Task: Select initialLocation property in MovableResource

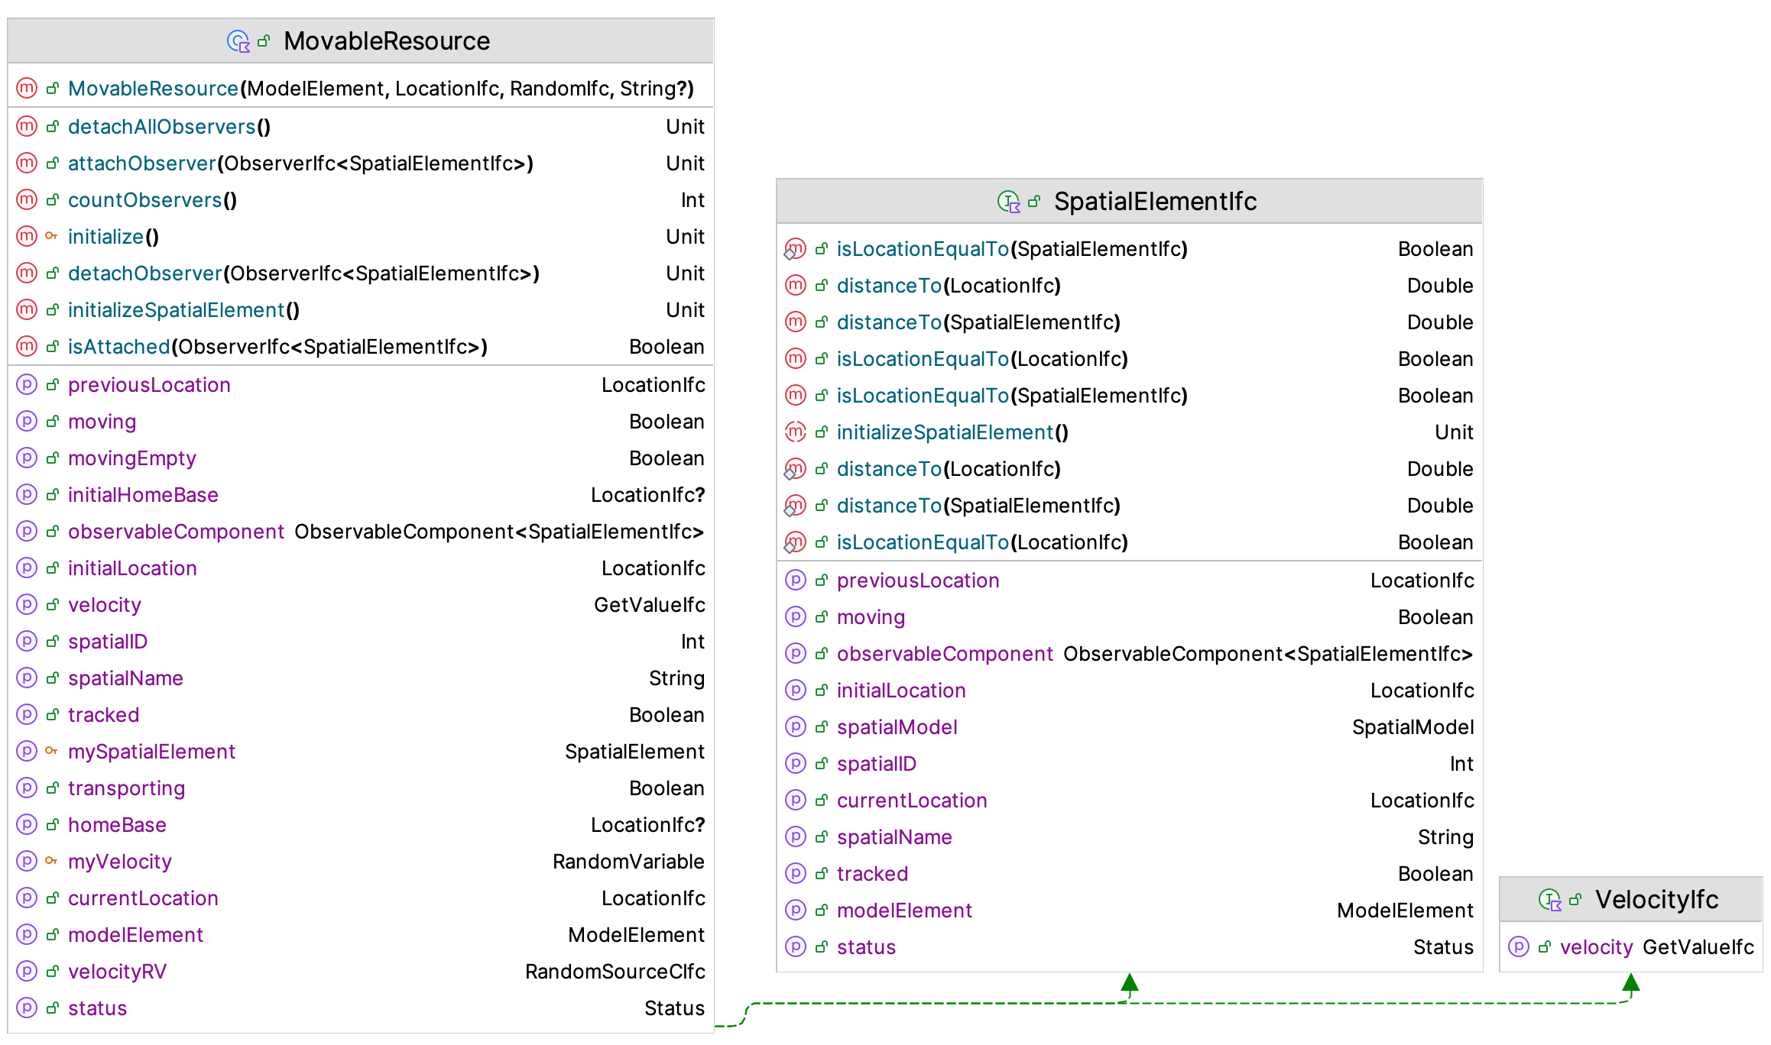Action: click(361, 568)
